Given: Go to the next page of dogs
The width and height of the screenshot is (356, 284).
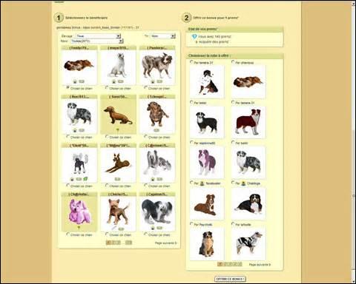Looking at the screenshot, I should [166, 243].
